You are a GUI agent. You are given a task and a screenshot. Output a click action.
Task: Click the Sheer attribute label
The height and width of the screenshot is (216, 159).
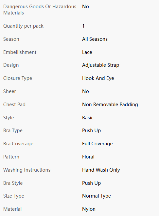(x=9, y=91)
